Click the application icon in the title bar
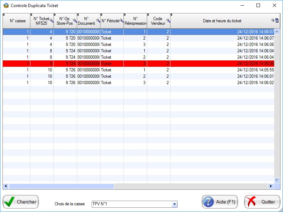283x212 pixels. pos(6,6)
